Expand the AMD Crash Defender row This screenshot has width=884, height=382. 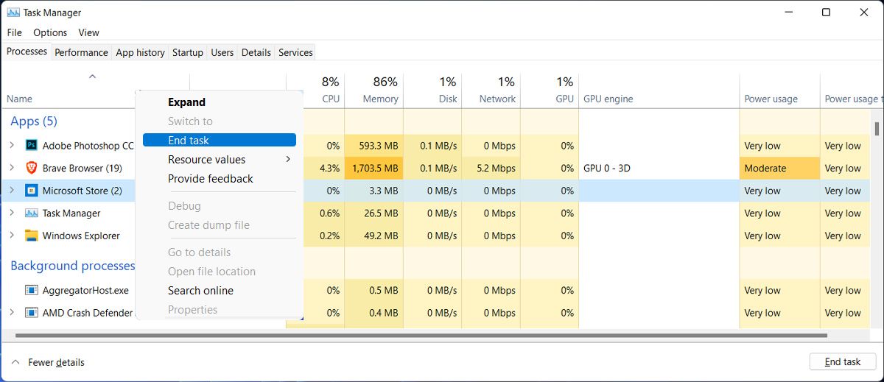coord(12,313)
